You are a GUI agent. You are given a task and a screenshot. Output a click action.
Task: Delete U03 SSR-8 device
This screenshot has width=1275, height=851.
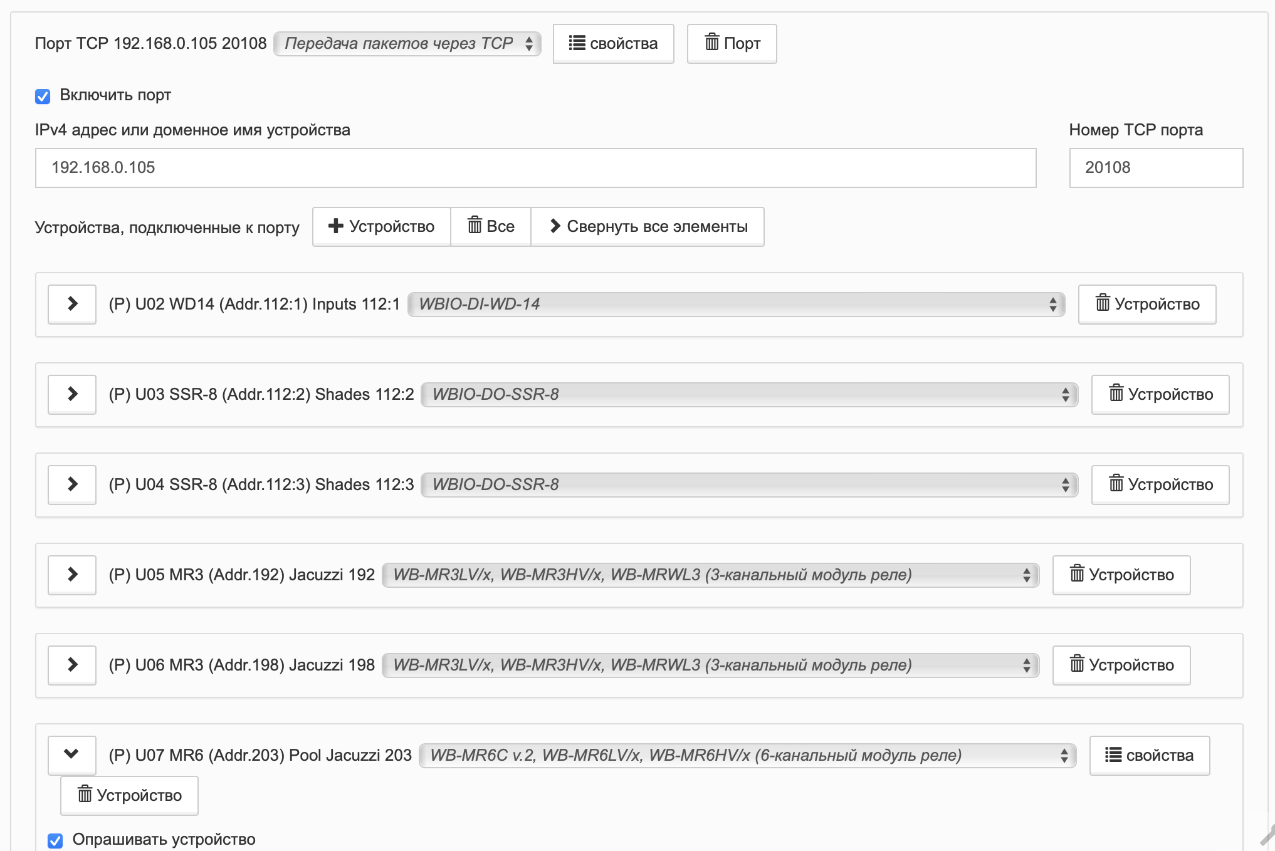point(1160,394)
